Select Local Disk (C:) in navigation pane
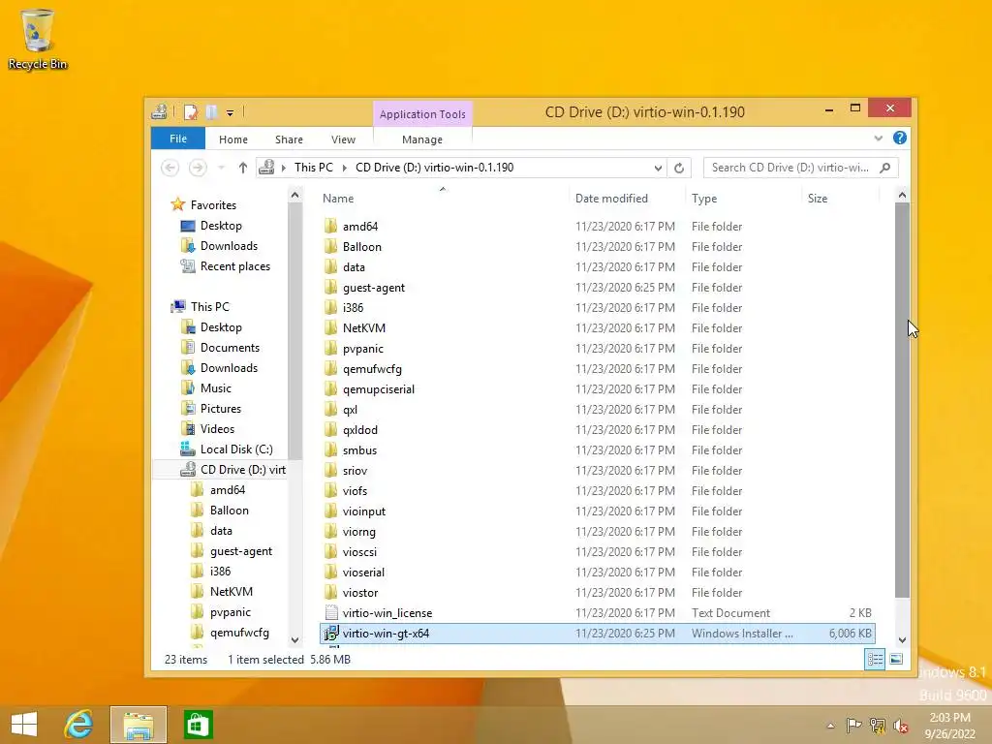 (x=236, y=449)
